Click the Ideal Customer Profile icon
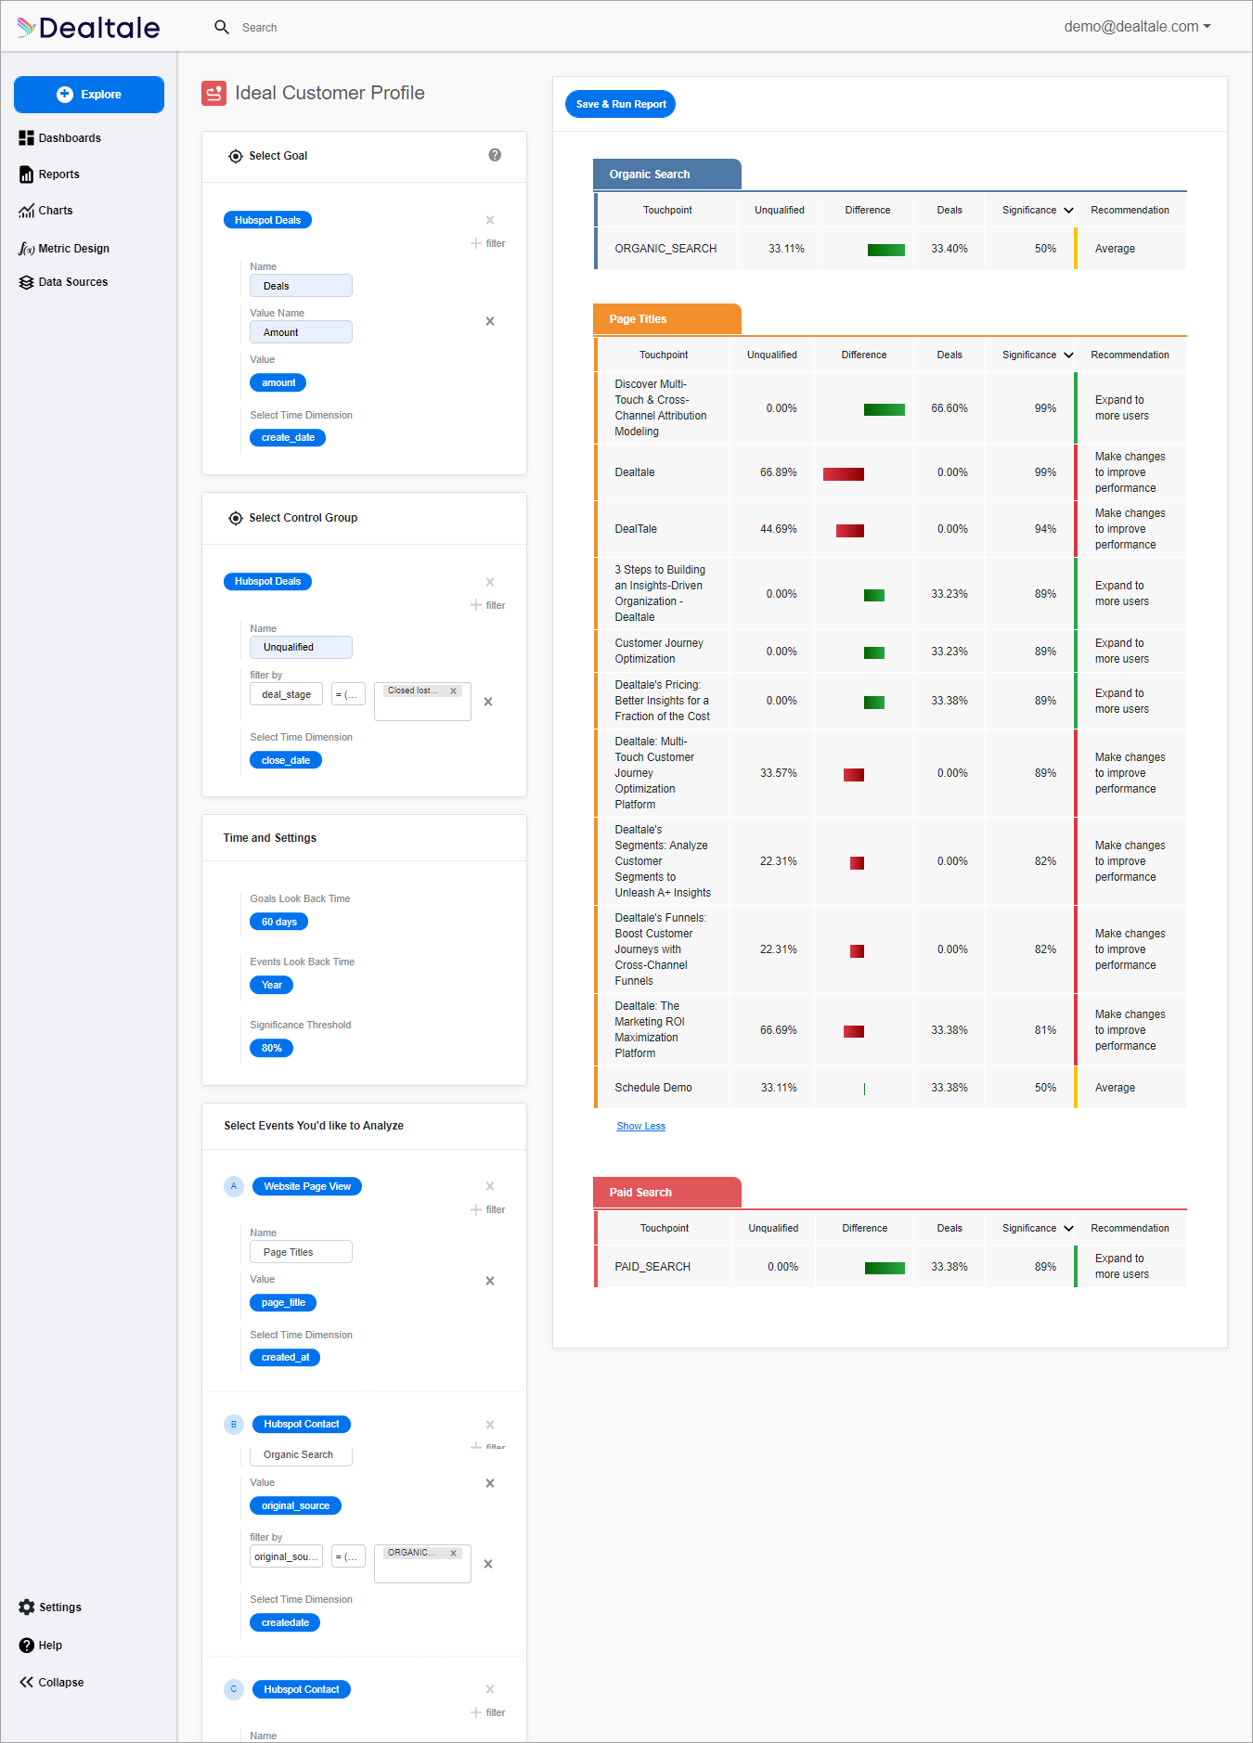Image resolution: width=1253 pixels, height=1743 pixels. coord(214,93)
